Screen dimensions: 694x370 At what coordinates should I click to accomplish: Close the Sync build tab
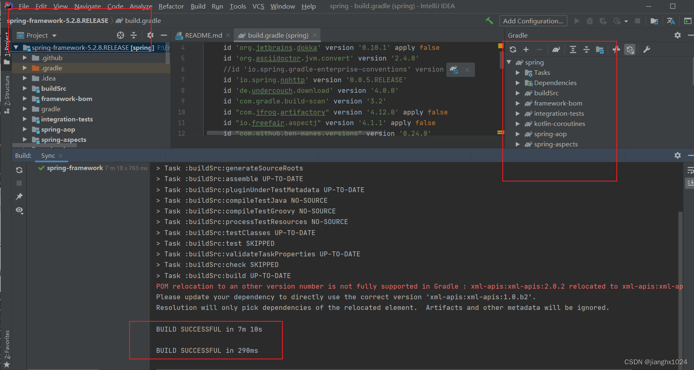[60, 156]
